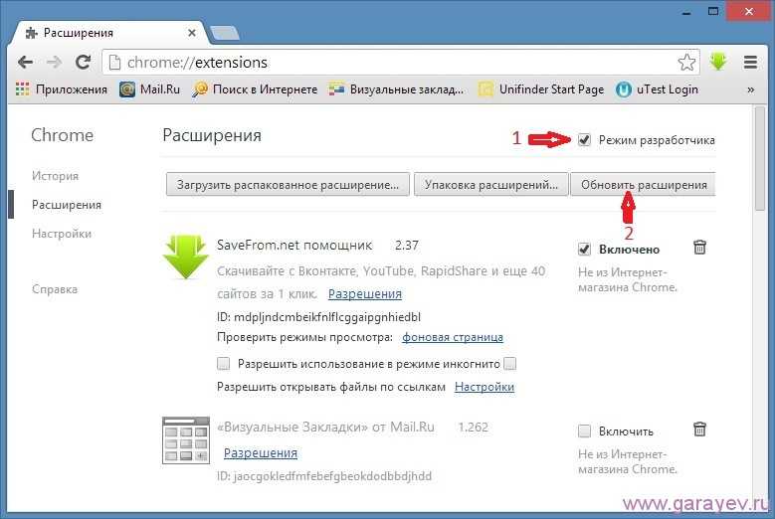This screenshot has height=519, width=775.
Task: Close the Расширения tab
Action: [x=192, y=33]
